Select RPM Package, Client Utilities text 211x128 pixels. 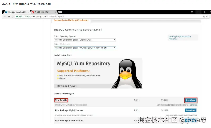pyautogui.click(x=69, y=121)
